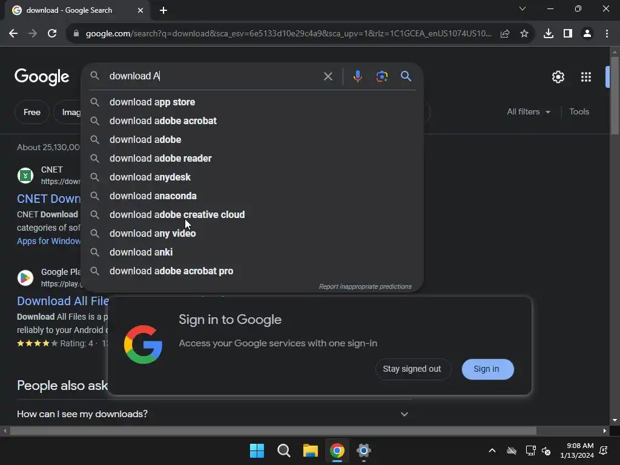
Task: Go forward with the browser forward arrow
Action: (x=33, y=34)
